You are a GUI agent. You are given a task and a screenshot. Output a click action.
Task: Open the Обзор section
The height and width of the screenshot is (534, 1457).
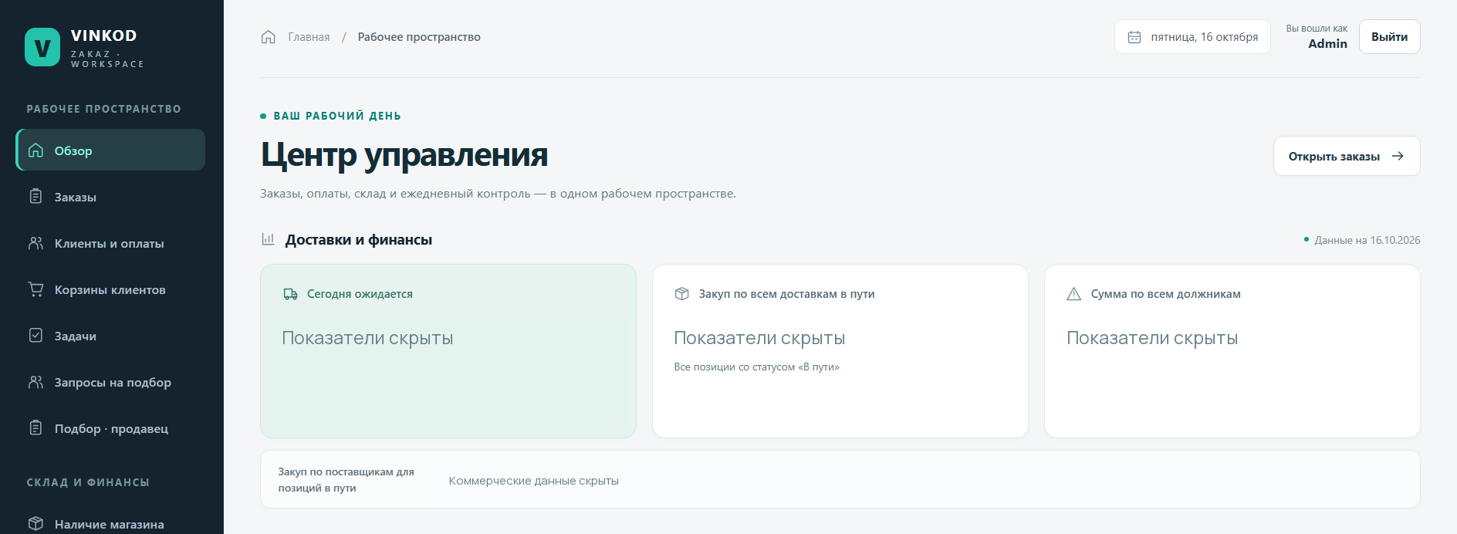pyautogui.click(x=110, y=150)
